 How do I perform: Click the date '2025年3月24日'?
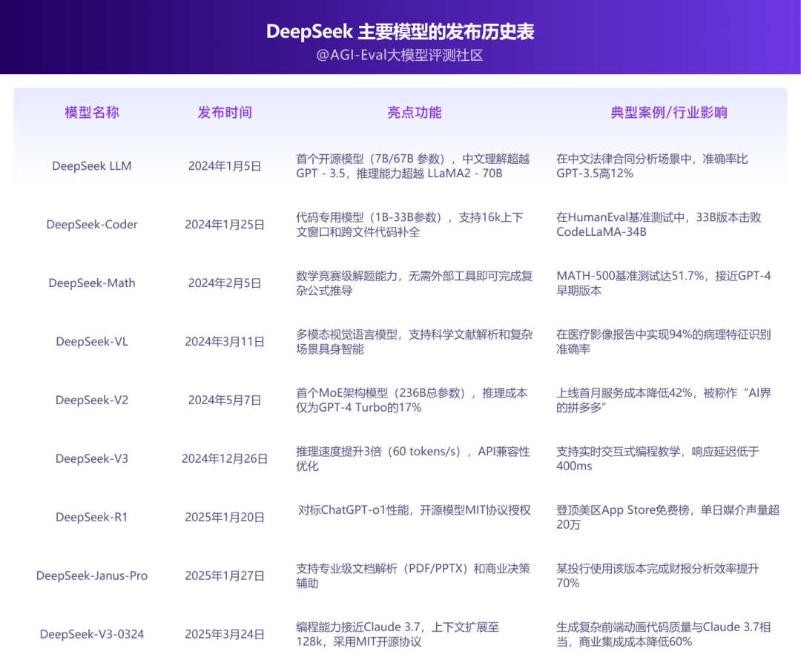click(225, 634)
